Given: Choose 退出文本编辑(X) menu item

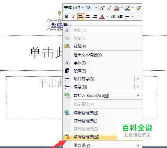Looking at the screenshot, I should (103, 55).
